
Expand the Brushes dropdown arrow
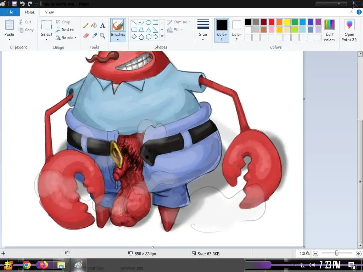pyautogui.click(x=118, y=40)
